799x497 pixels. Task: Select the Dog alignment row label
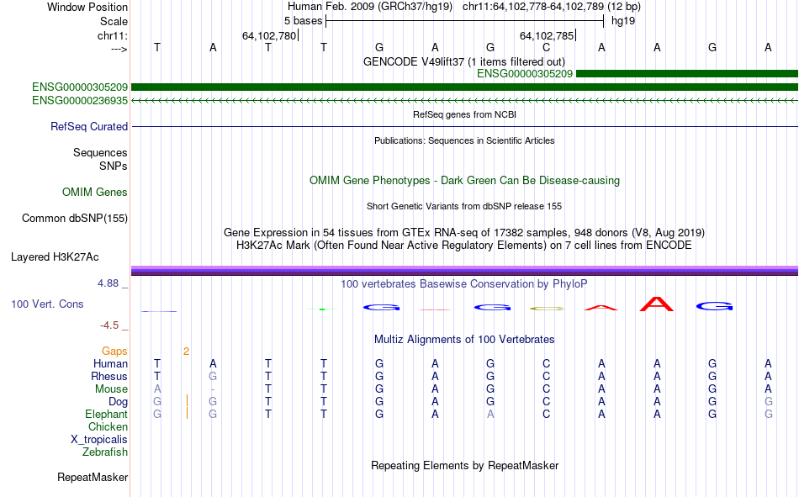118,402
